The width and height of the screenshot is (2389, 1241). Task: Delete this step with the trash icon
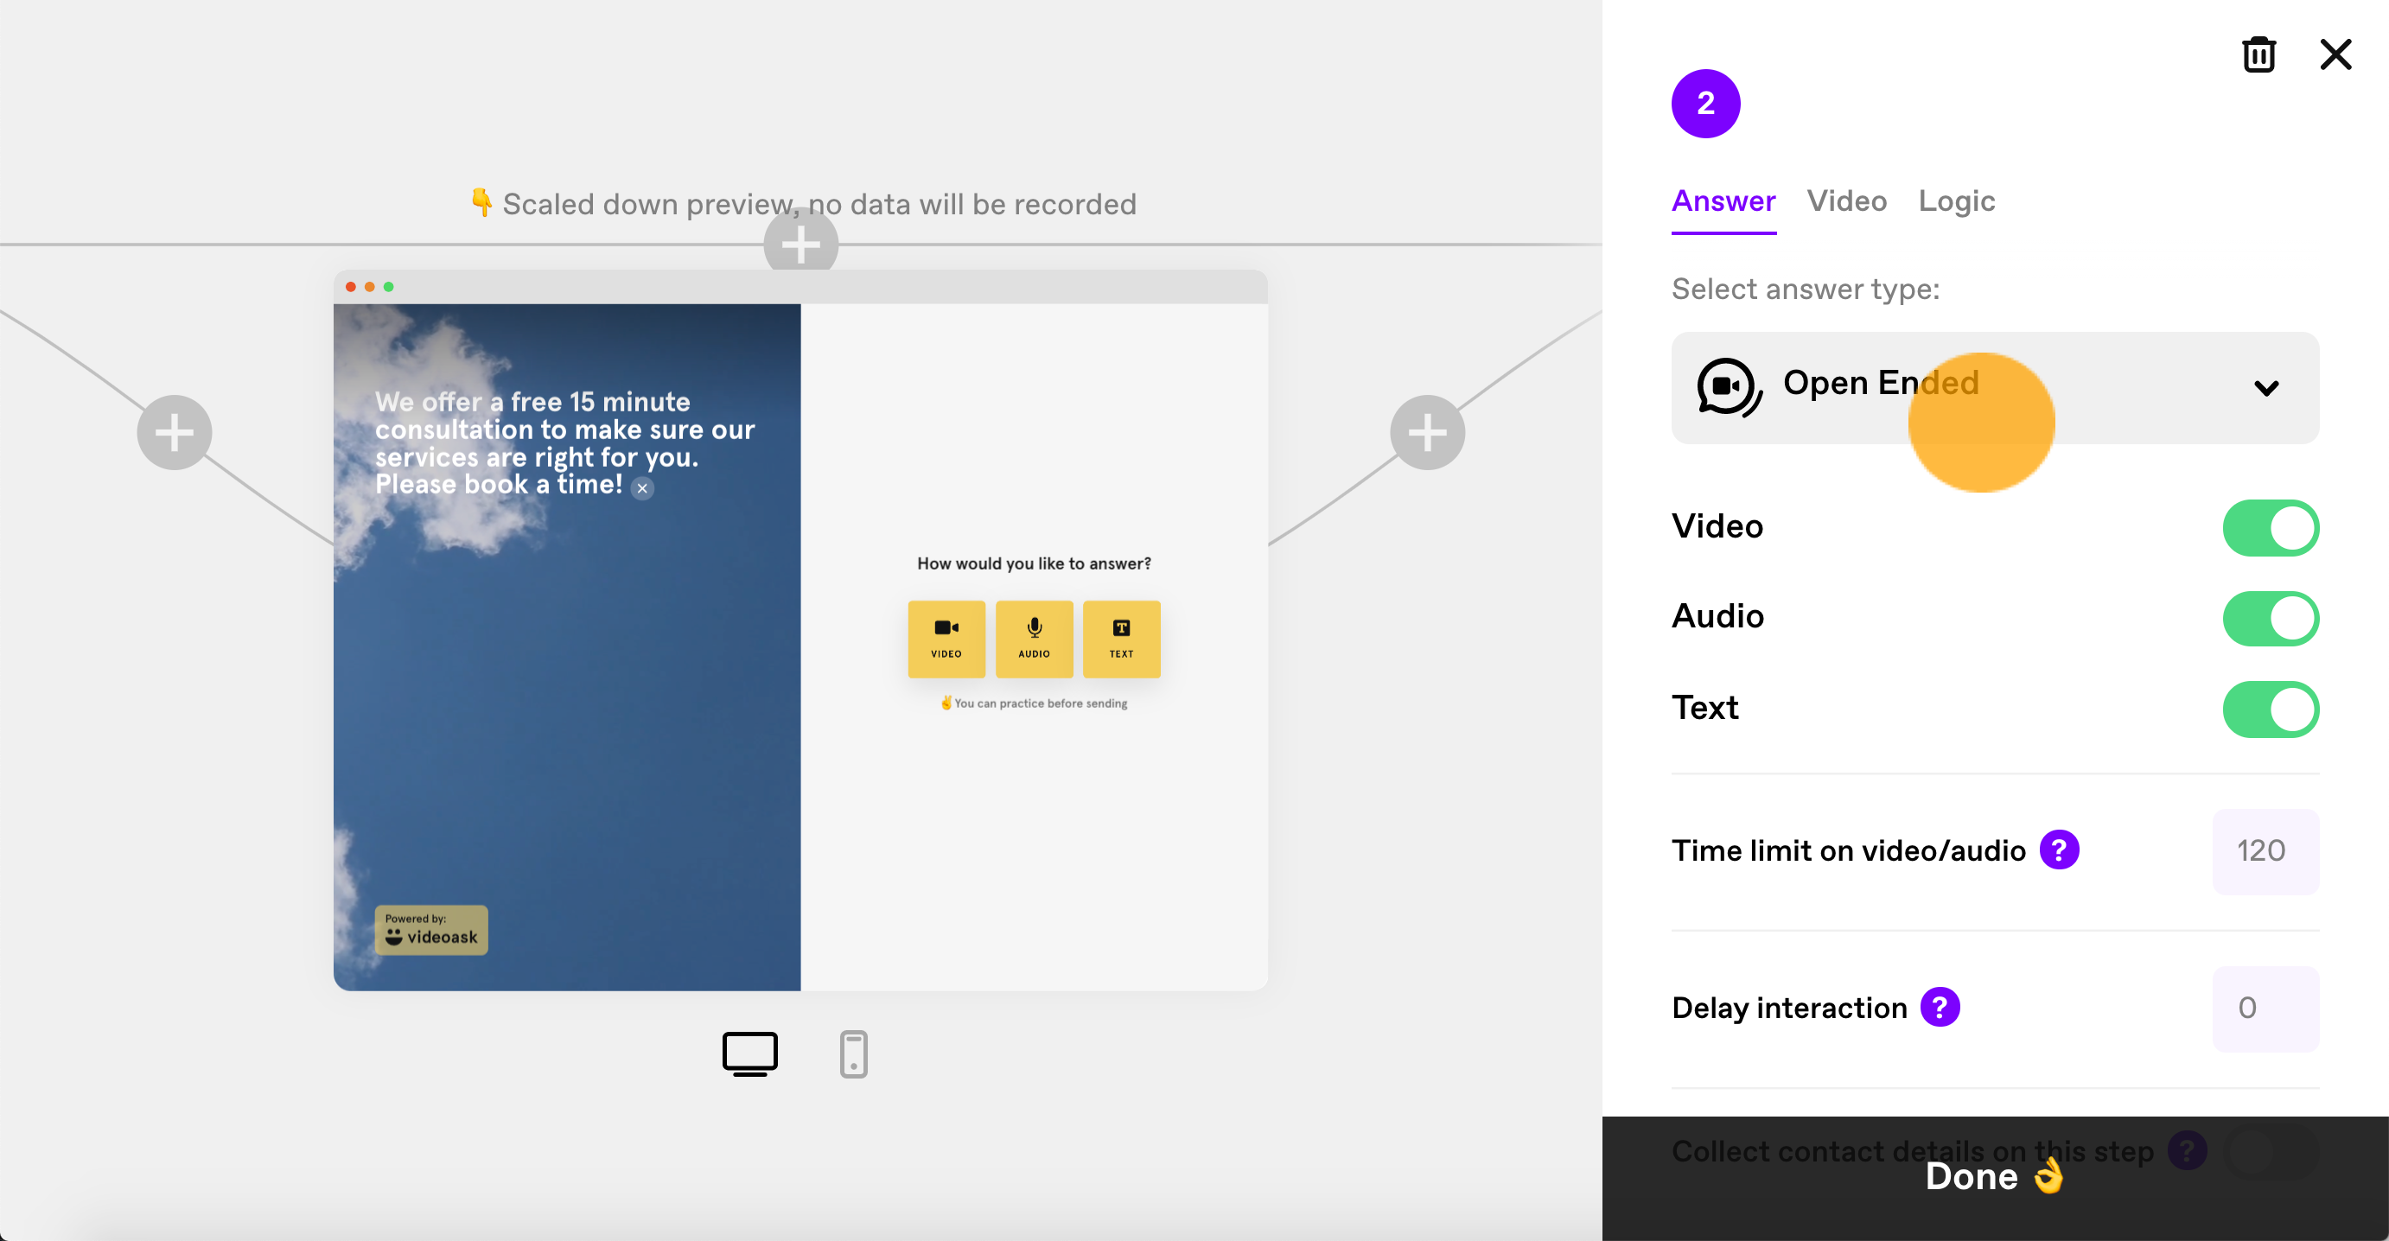(2258, 54)
